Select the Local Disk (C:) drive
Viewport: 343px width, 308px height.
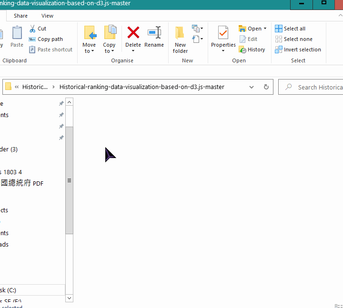(x=8, y=290)
